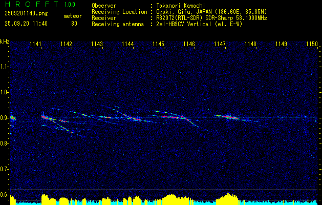
Task: Click the Receiving antenna label
Action: pyautogui.click(x=118, y=24)
